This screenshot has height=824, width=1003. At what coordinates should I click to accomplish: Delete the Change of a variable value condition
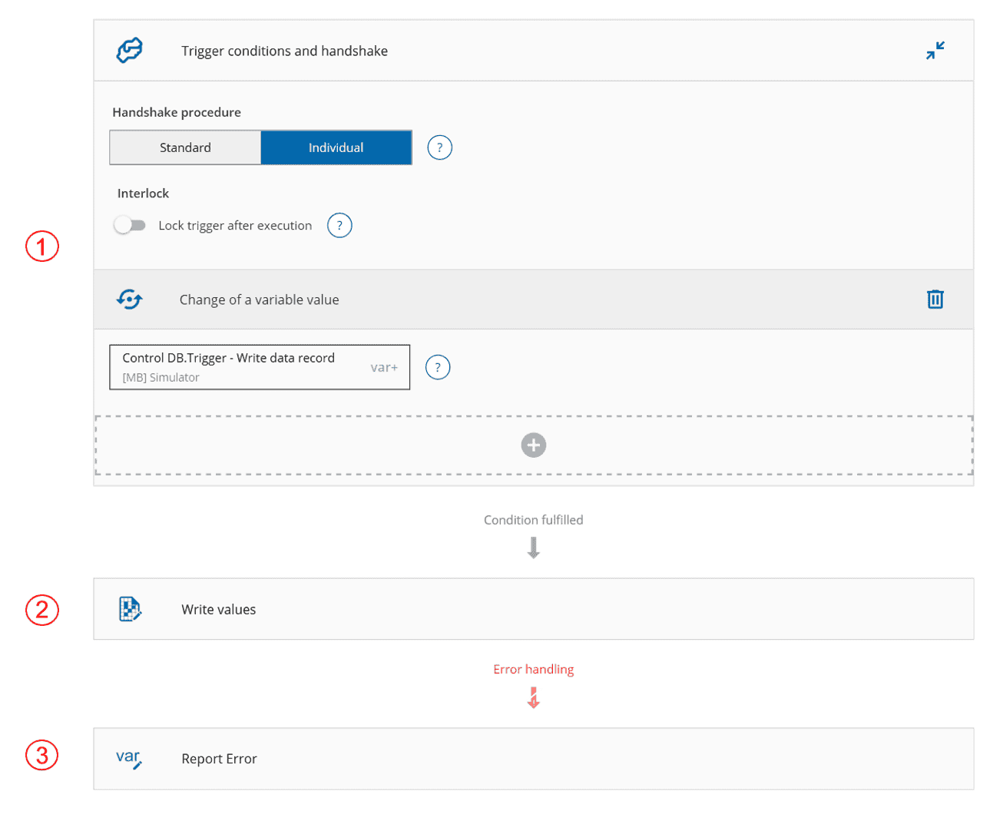(x=935, y=299)
